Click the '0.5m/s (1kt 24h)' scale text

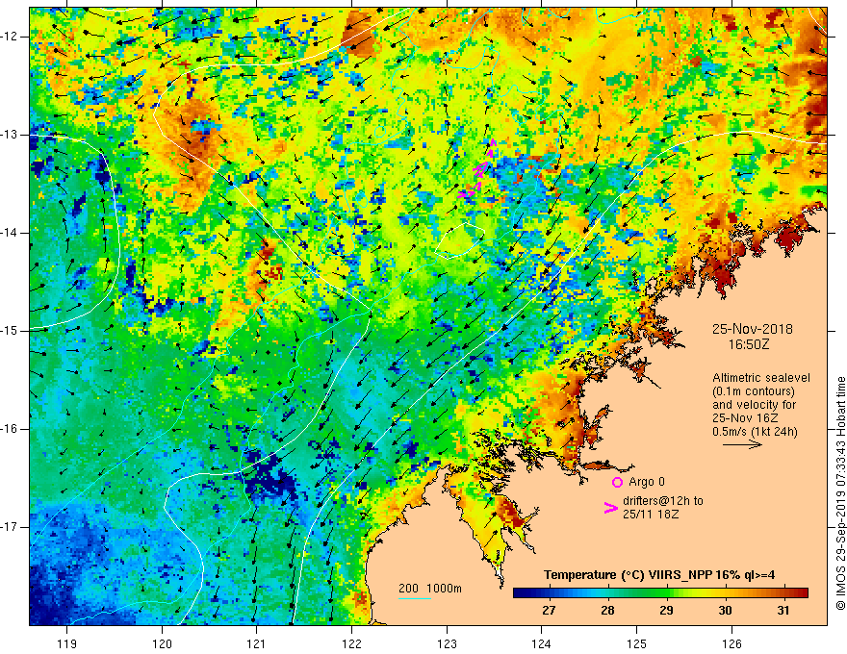(x=755, y=432)
